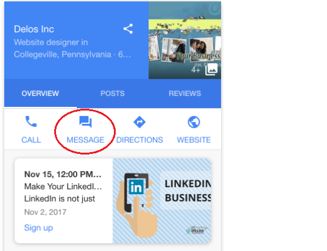327x251 pixels.
Task: Click the Call phone icon
Action: tap(31, 122)
